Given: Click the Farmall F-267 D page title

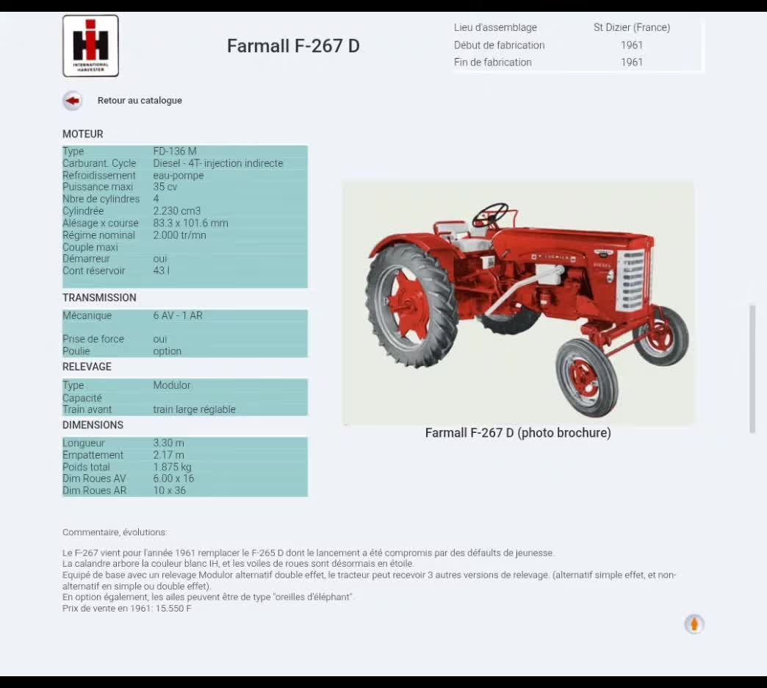Looking at the screenshot, I should point(293,46).
